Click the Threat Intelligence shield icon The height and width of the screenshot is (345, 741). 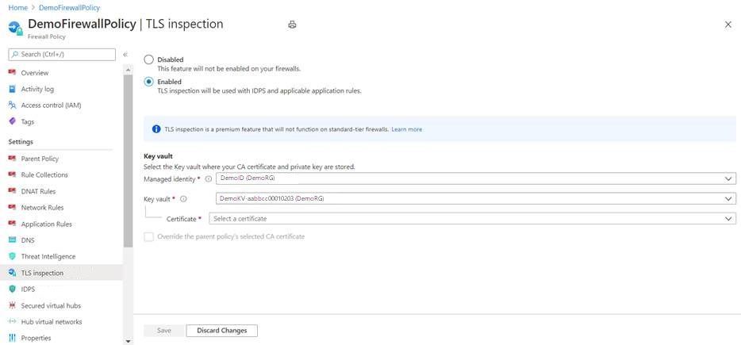(x=12, y=257)
